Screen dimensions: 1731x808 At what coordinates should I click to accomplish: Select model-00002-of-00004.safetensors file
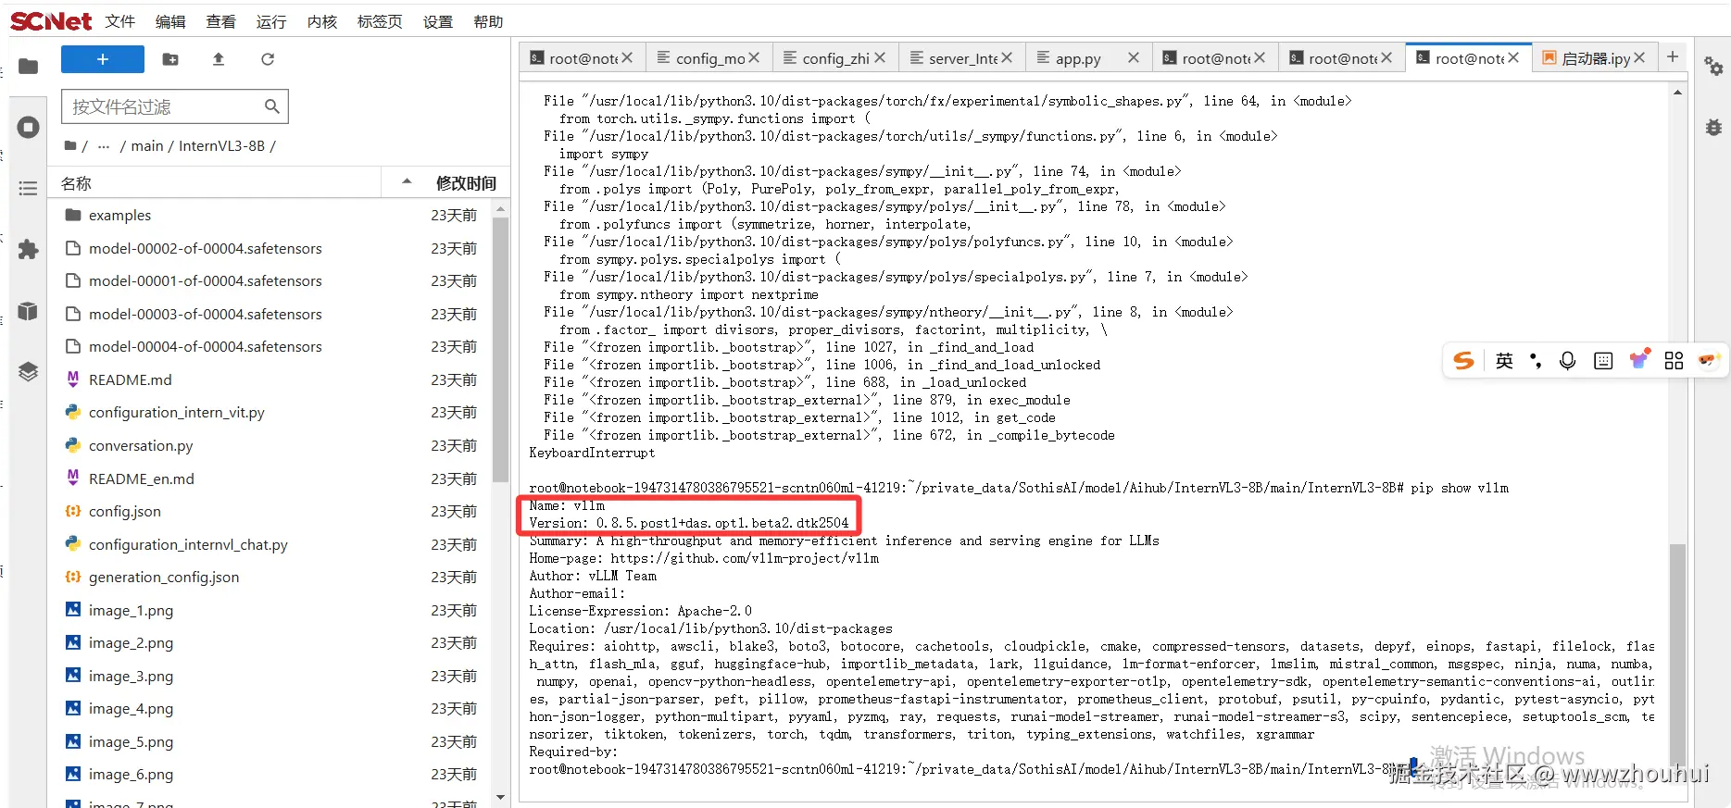(x=270, y=248)
